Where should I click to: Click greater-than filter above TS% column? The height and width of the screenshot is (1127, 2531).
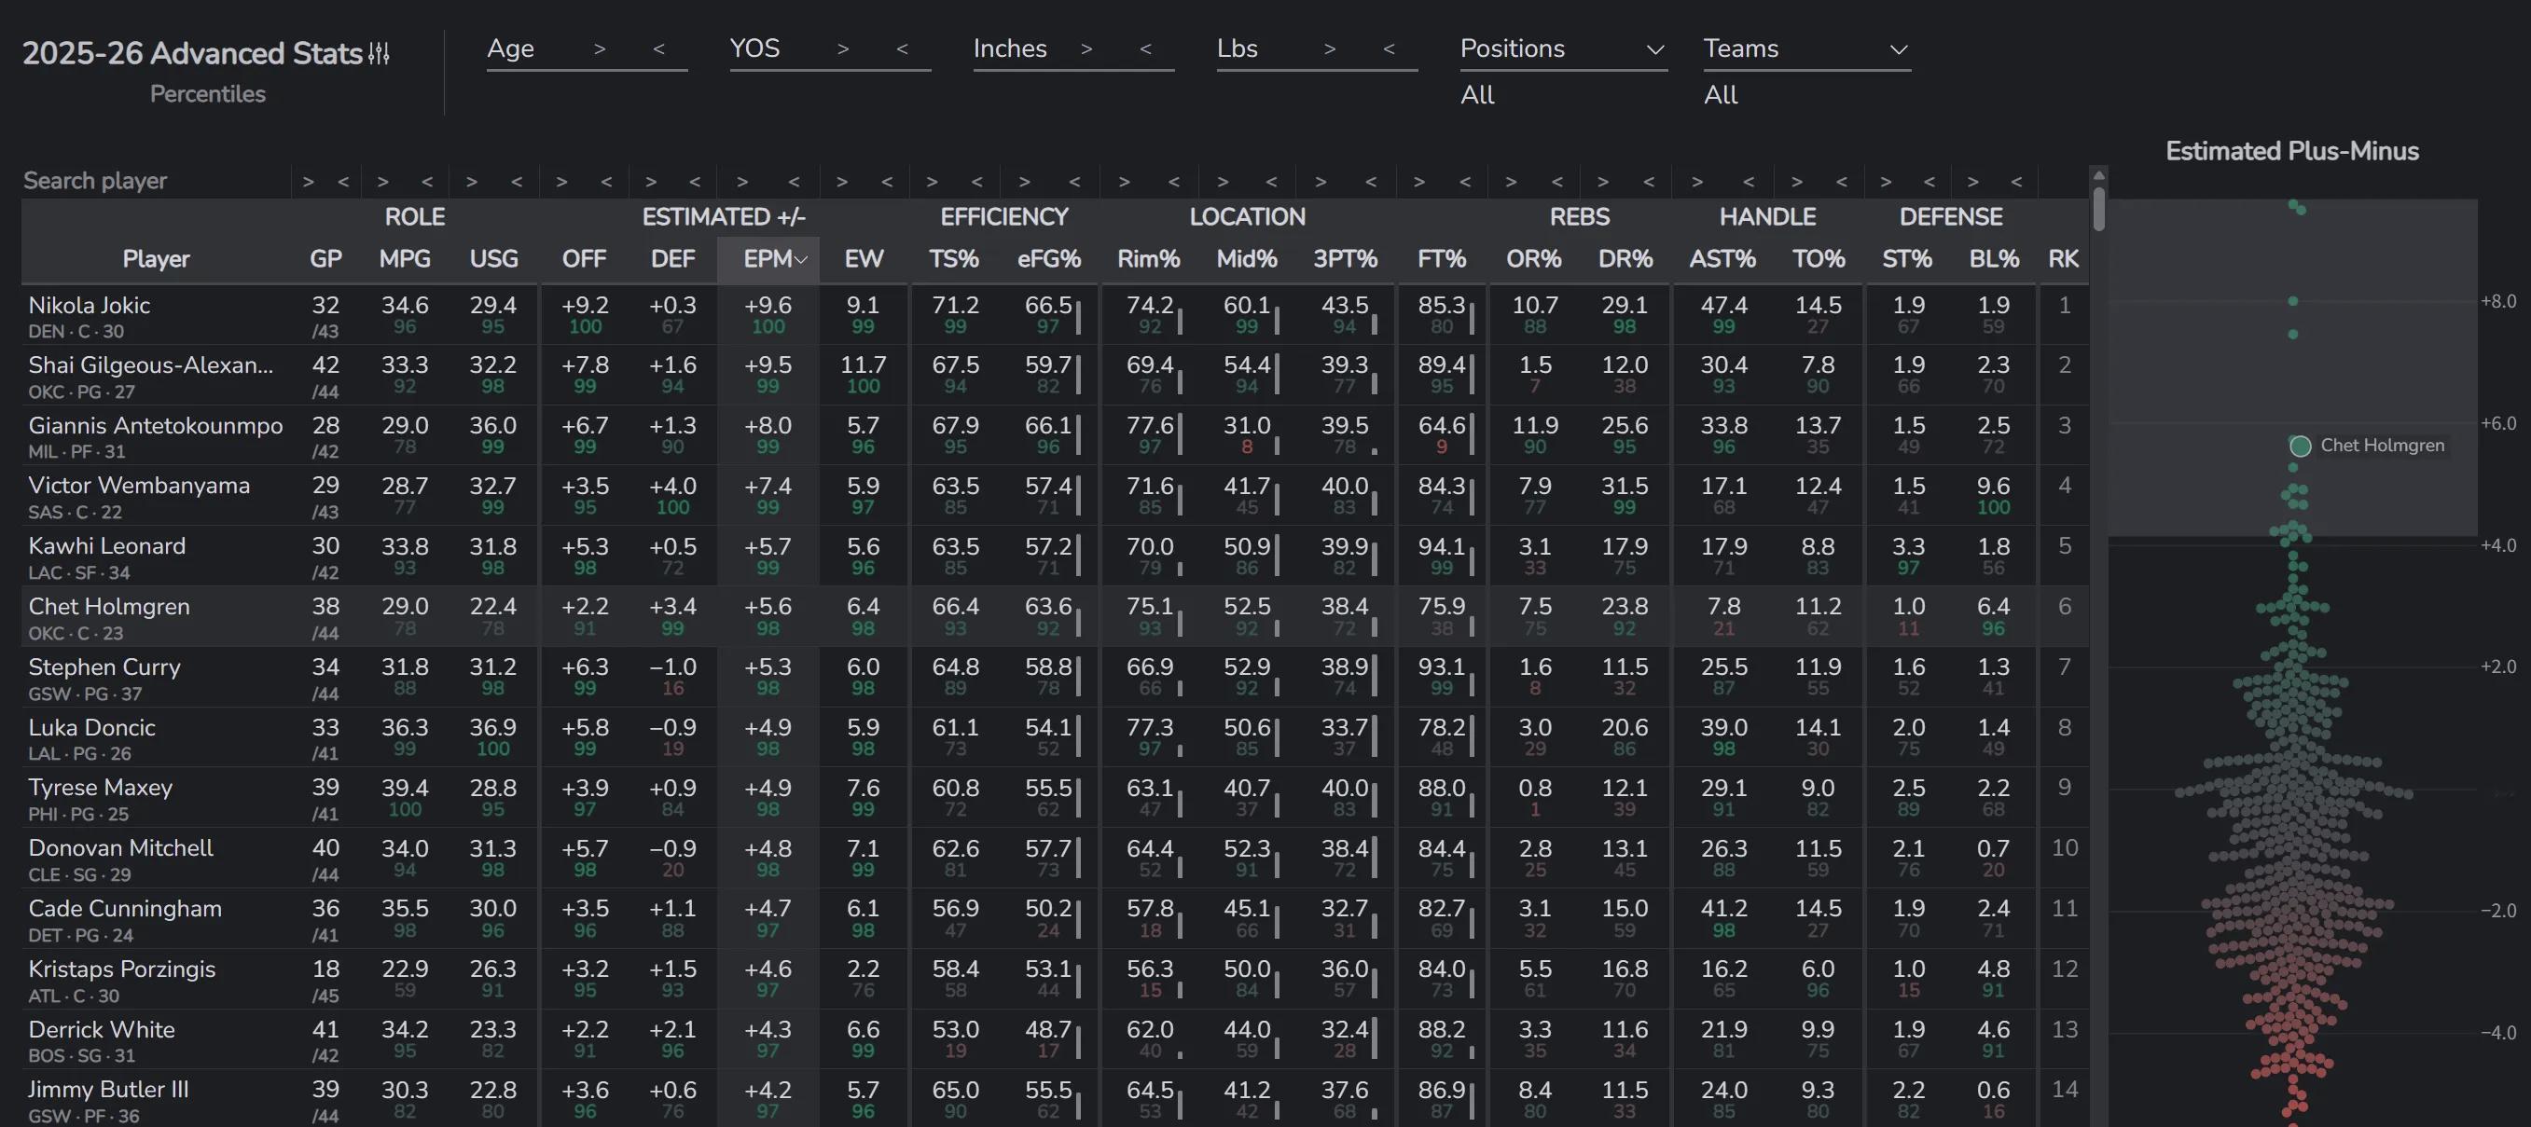pyautogui.click(x=932, y=182)
